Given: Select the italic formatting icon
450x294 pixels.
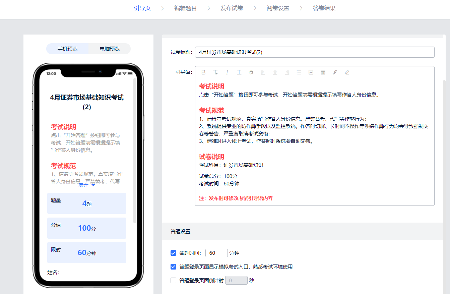Looking at the screenshot, I should pos(228,72).
